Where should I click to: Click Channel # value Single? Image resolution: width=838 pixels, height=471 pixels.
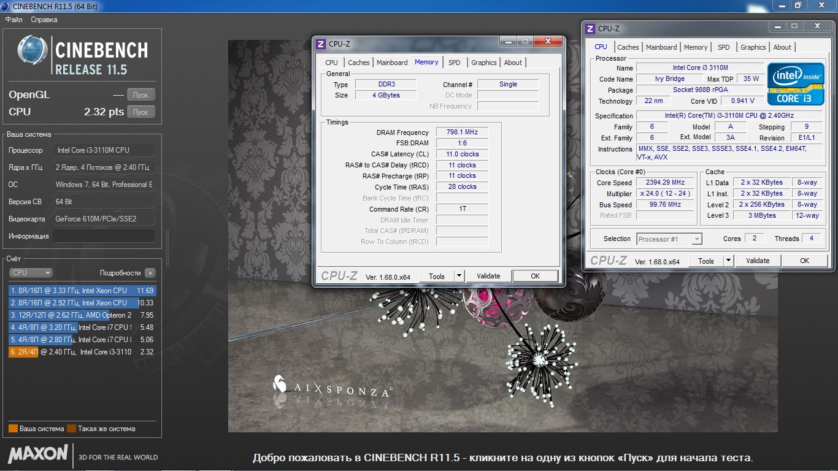click(508, 84)
